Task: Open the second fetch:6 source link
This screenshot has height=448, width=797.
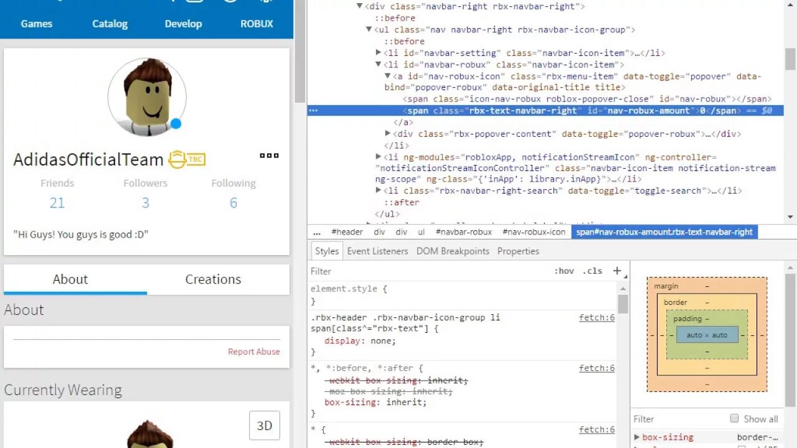Action: pyautogui.click(x=597, y=368)
